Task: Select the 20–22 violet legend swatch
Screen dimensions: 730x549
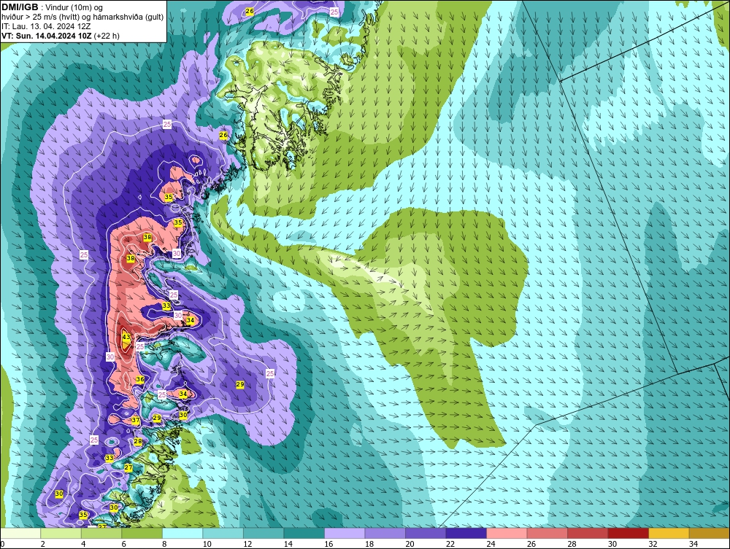Action: (426, 533)
